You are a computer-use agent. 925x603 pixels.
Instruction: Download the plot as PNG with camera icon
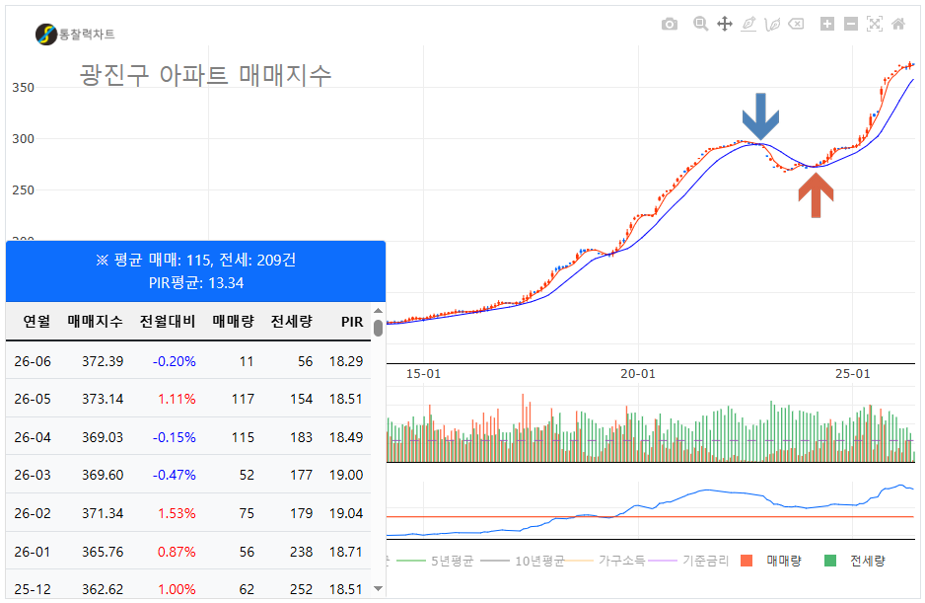coord(669,25)
